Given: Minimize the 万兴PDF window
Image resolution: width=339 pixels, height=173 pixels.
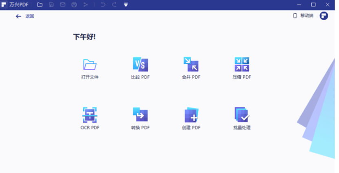Looking at the screenshot, I should click(299, 4).
